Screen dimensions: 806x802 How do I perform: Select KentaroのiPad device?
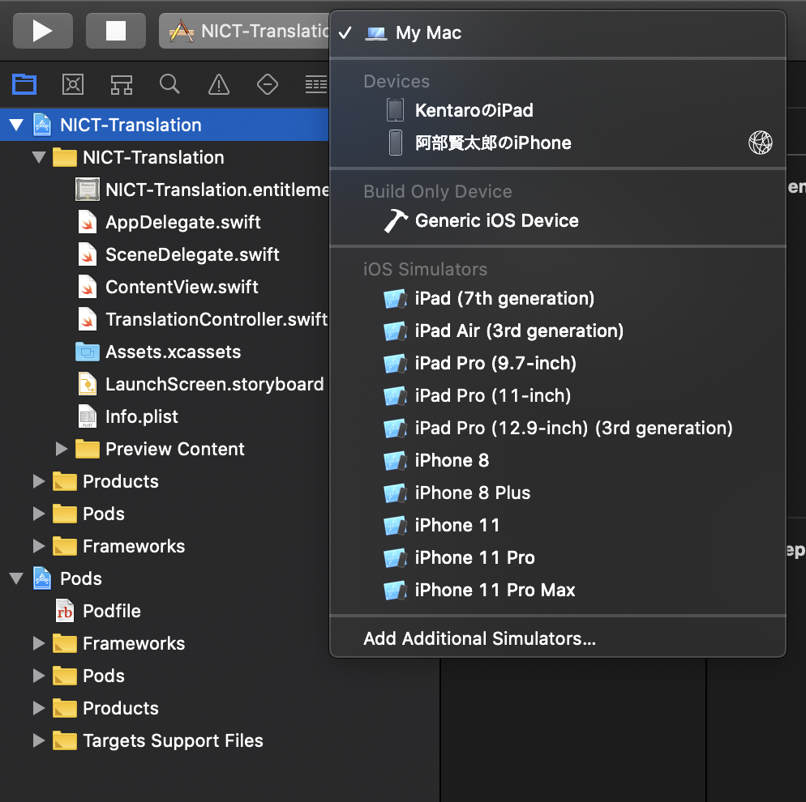coord(558,110)
